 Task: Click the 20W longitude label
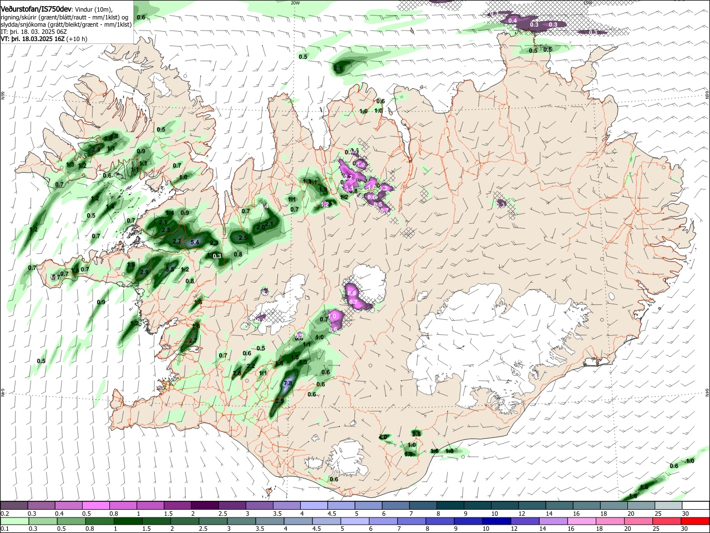click(295, 3)
